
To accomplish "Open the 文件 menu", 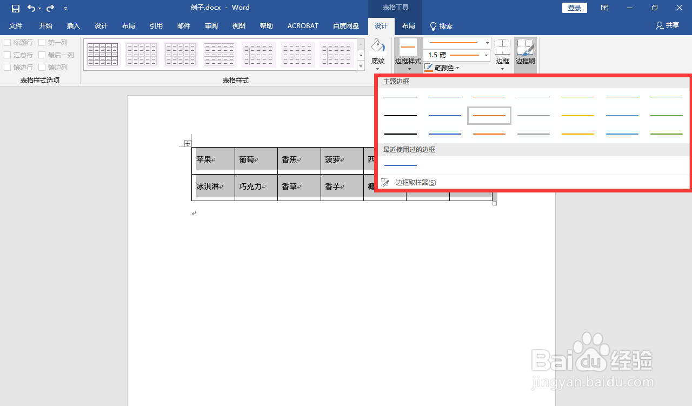I will pos(16,25).
